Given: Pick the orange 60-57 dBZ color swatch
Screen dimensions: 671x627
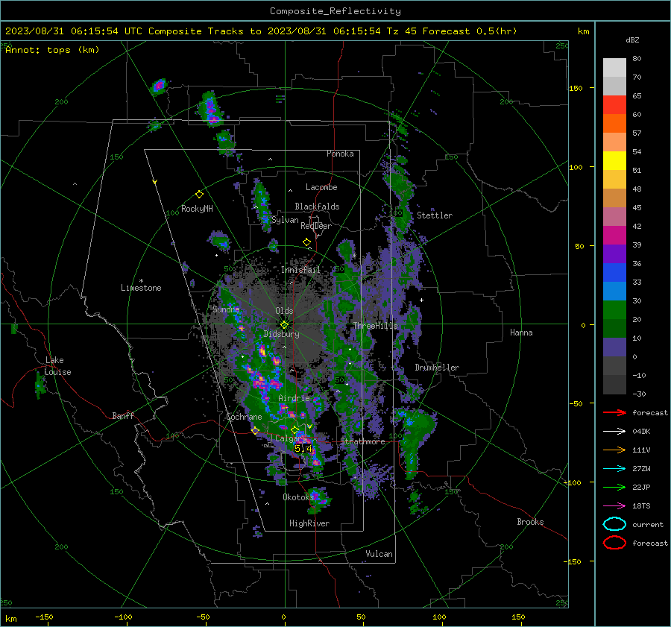Looking at the screenshot, I should tap(614, 124).
